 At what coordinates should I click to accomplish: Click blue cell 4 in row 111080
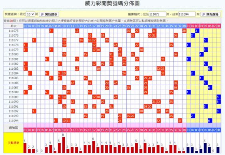point(201,54)
